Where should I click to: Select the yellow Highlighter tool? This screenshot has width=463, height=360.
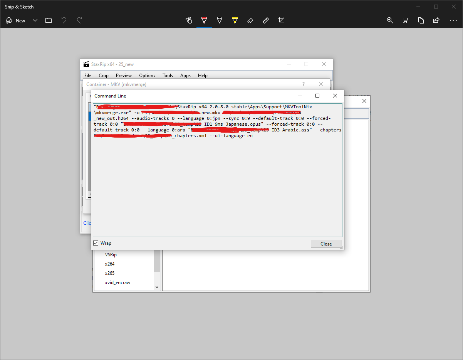coord(235,20)
